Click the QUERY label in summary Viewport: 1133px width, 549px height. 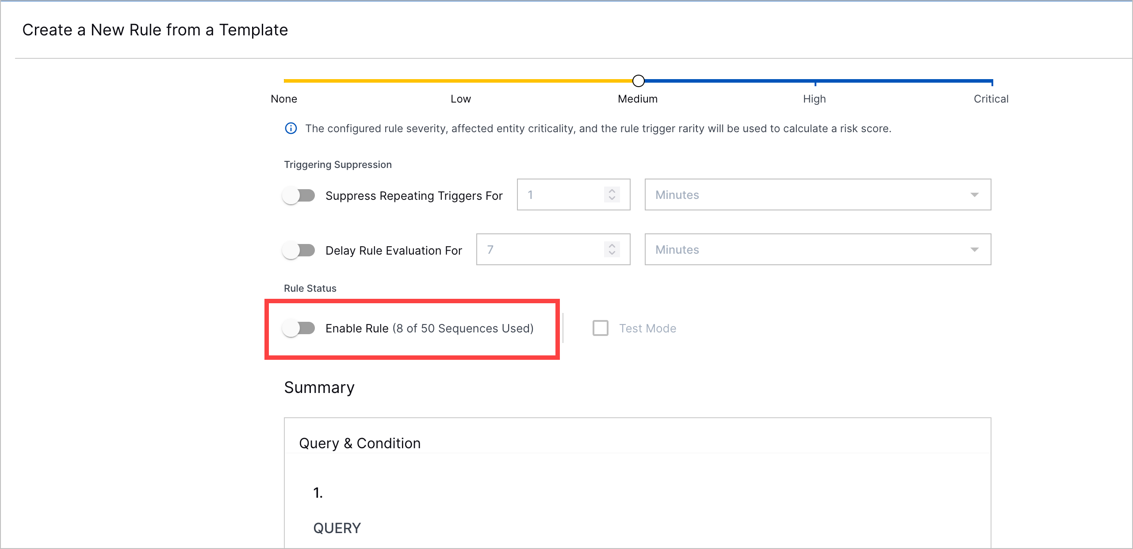pyautogui.click(x=337, y=528)
